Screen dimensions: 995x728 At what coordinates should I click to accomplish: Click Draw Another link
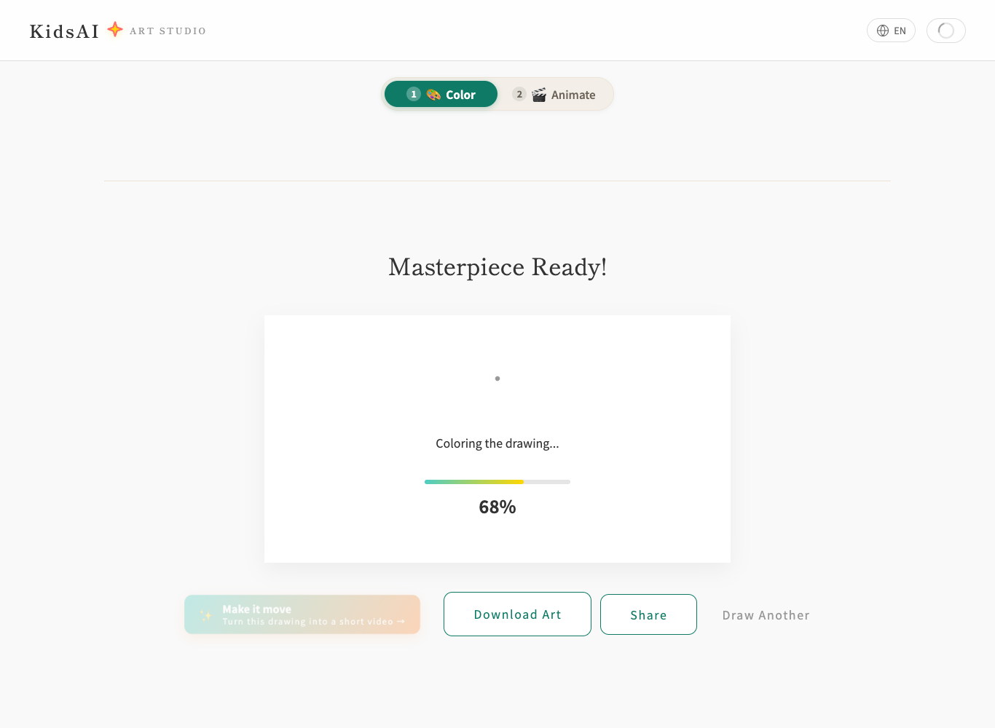pyautogui.click(x=766, y=615)
